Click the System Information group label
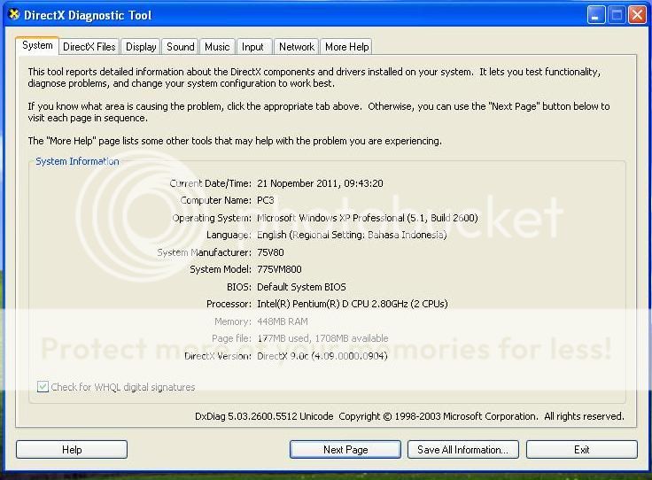Viewport: 652px width, 480px height. (x=77, y=161)
